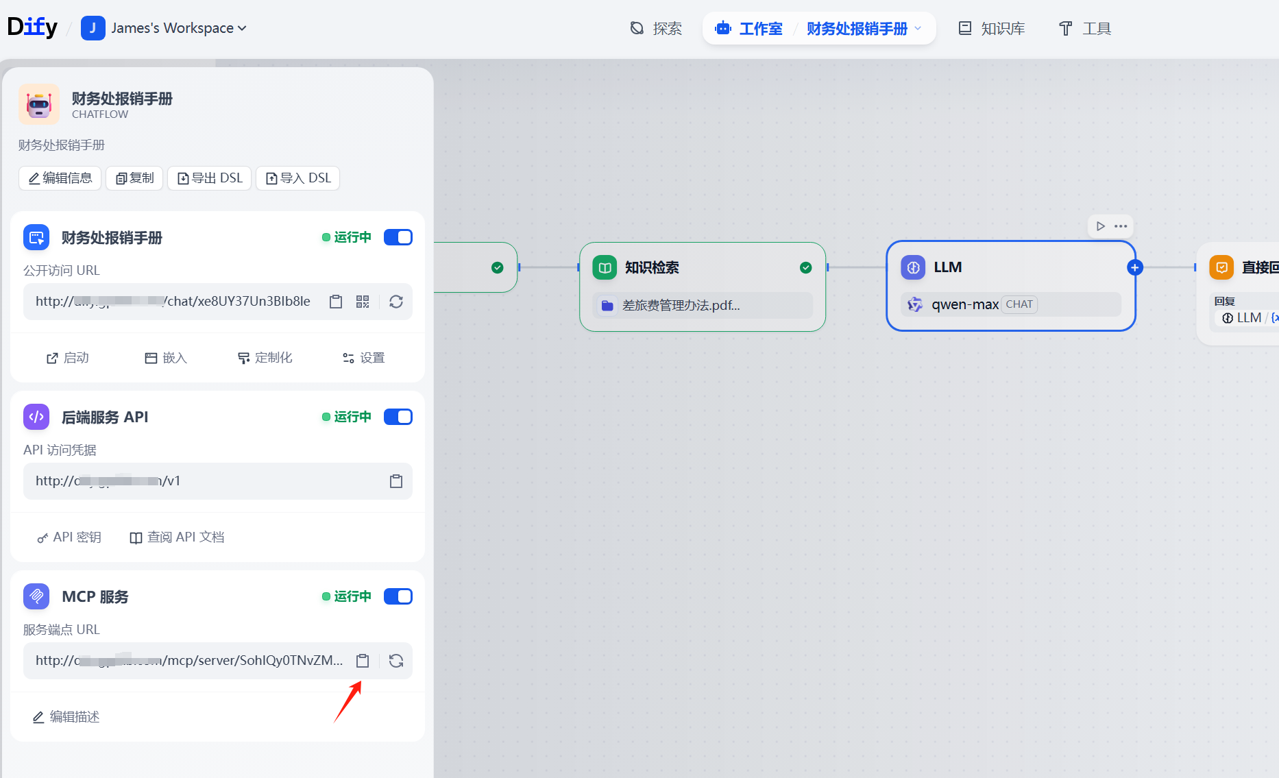Click the web app card icon

point(36,238)
